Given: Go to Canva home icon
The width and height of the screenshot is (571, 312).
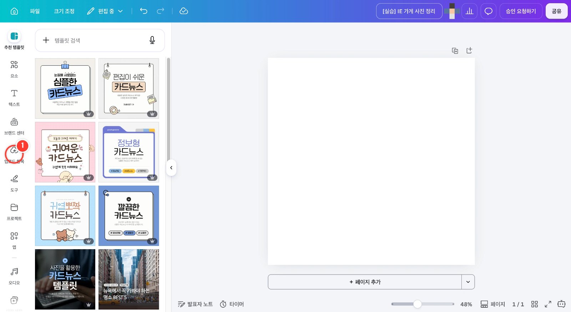Looking at the screenshot, I should tap(14, 11).
